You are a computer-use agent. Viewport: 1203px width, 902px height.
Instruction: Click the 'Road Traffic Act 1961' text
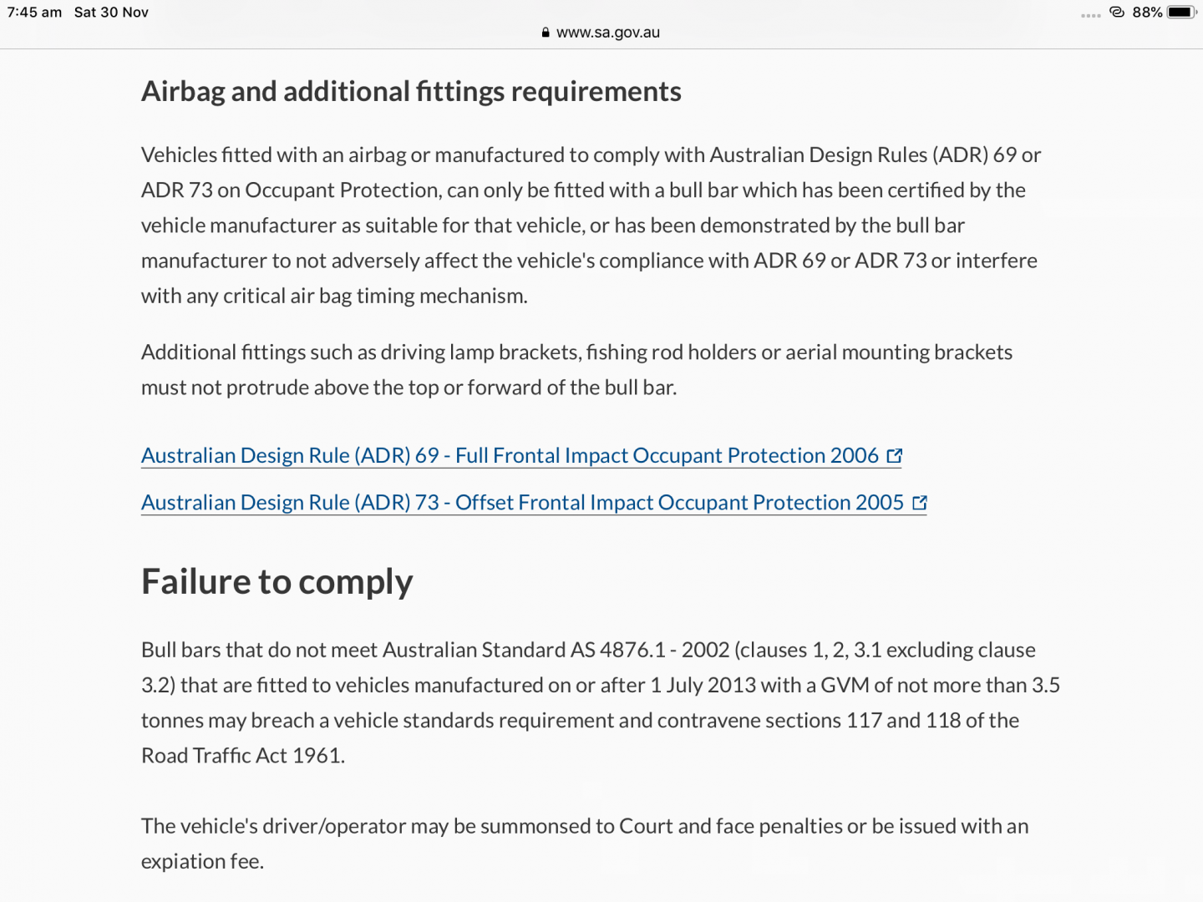(x=242, y=756)
